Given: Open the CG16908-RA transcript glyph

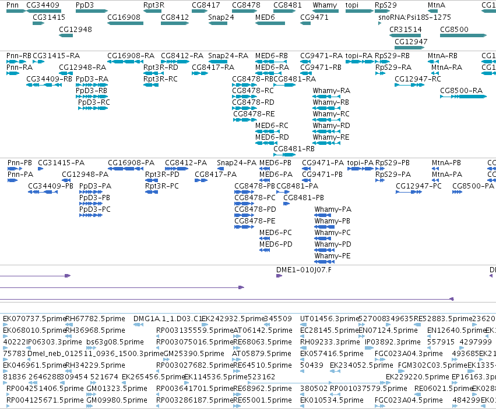Looking at the screenshot, I should [125, 62].
